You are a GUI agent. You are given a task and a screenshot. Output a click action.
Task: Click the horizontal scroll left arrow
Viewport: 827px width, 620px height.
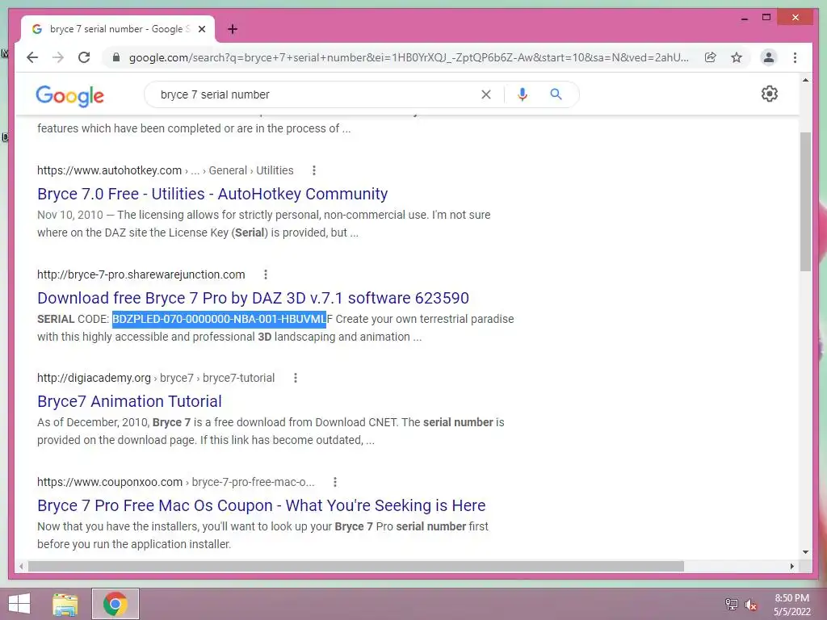(20, 566)
